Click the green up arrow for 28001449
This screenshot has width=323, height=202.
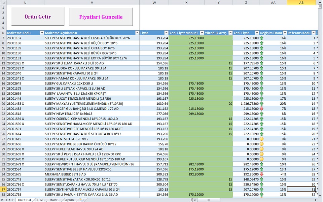261,99
